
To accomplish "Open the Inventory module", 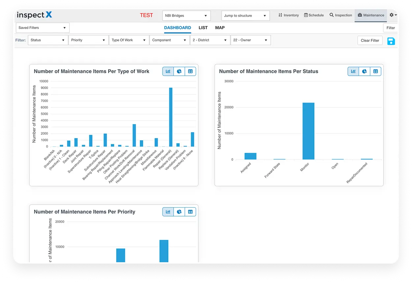I will point(288,15).
